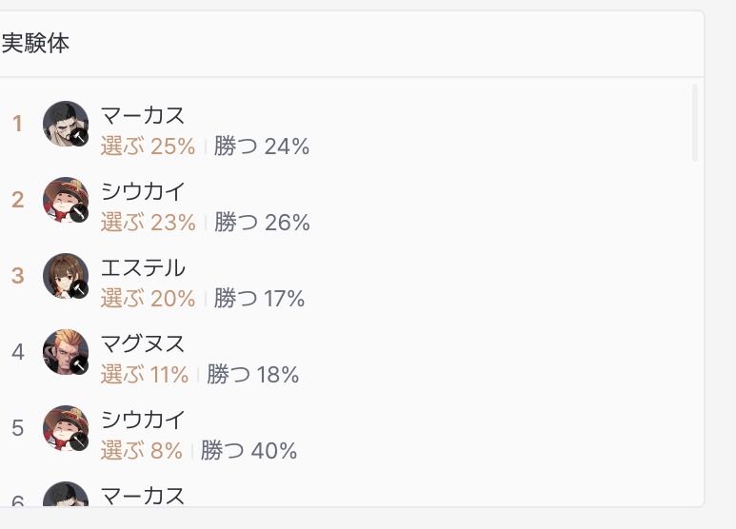Viewport: 736px width, 529px height.
Task: Click the list's vertical scrollbar
Action: (x=695, y=123)
